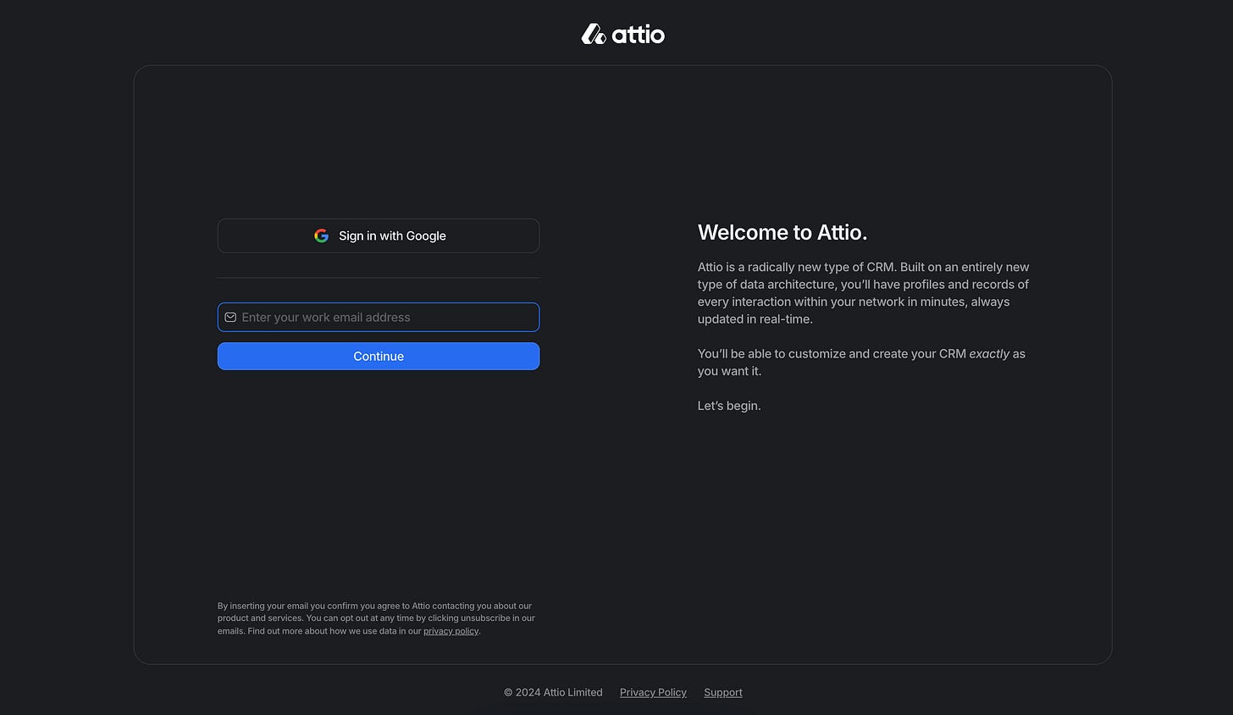Click the 'Let's begin.' text
Screen dimensions: 1233x715
(729, 406)
